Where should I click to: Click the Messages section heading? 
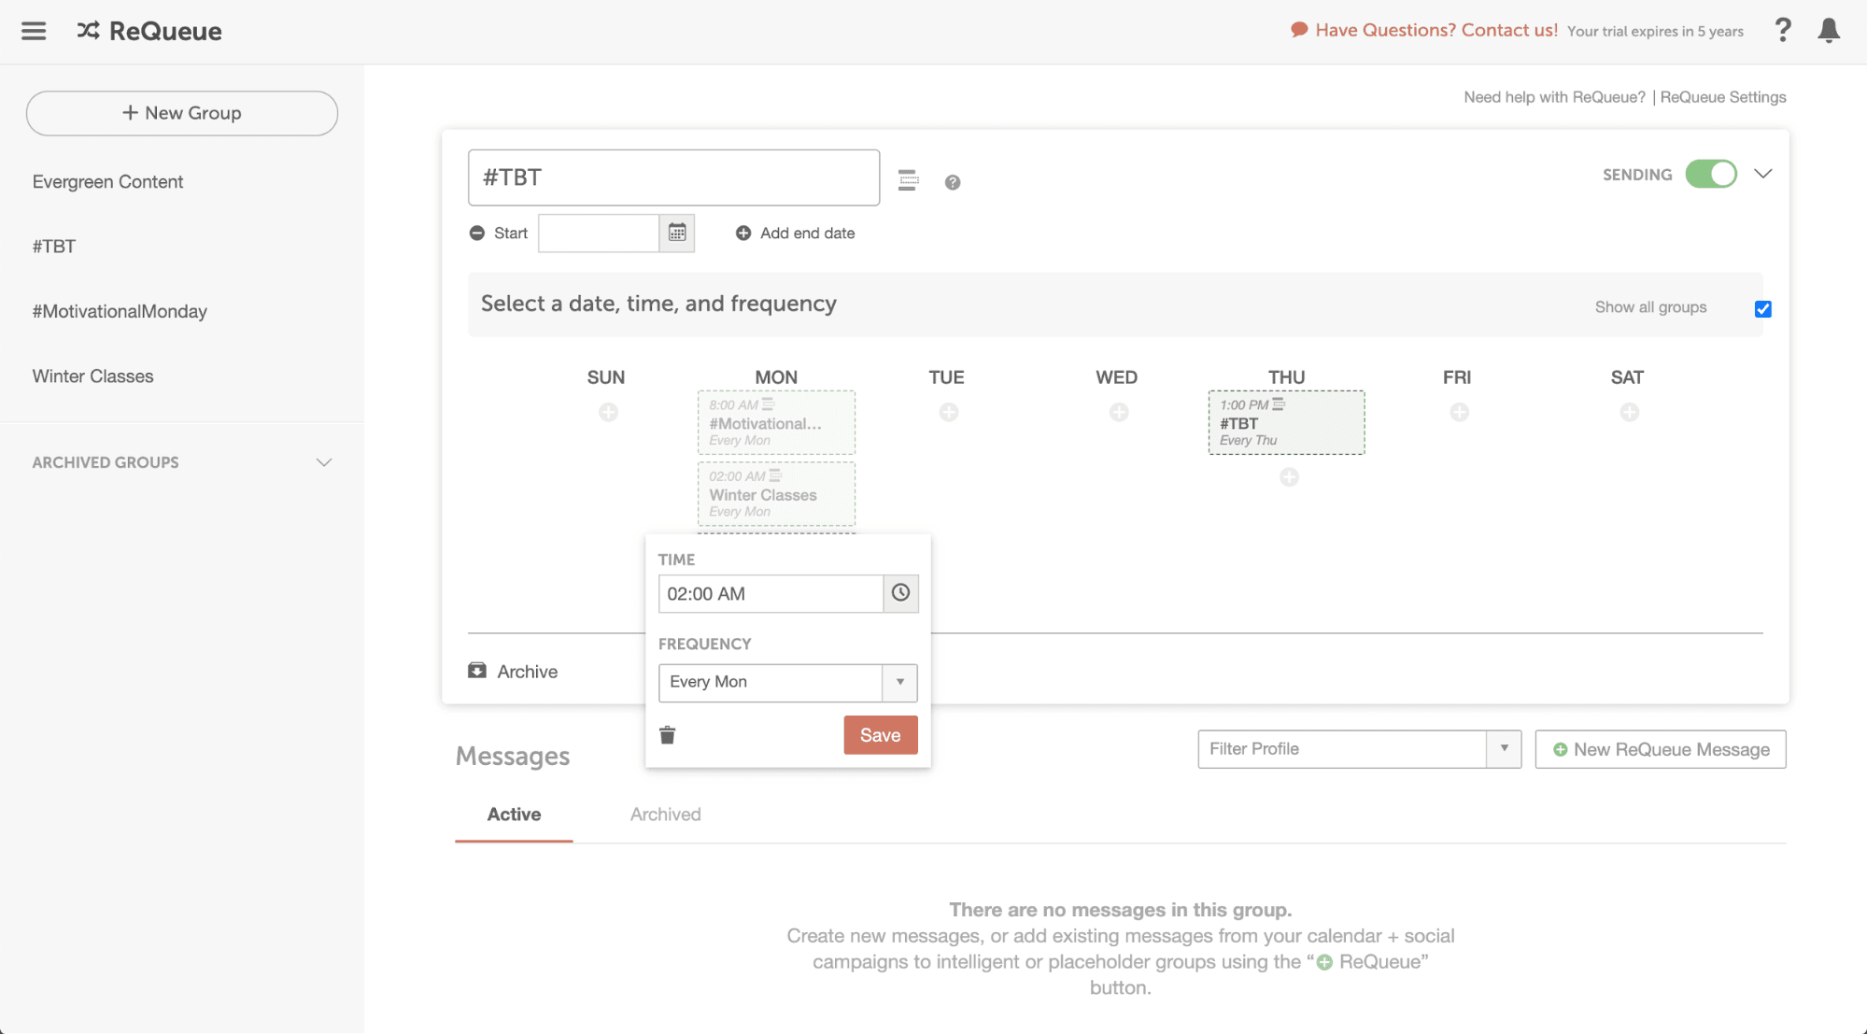point(513,756)
